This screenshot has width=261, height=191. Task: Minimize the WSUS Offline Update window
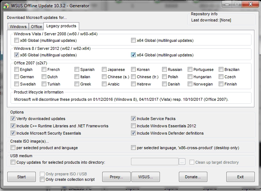pos(227,4)
